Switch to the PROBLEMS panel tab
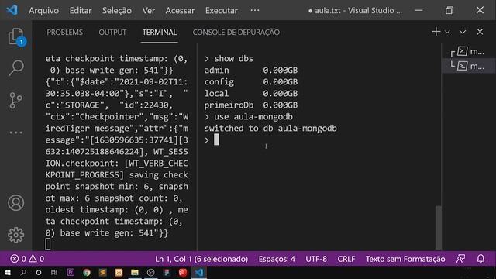The image size is (496, 279). [x=65, y=33]
